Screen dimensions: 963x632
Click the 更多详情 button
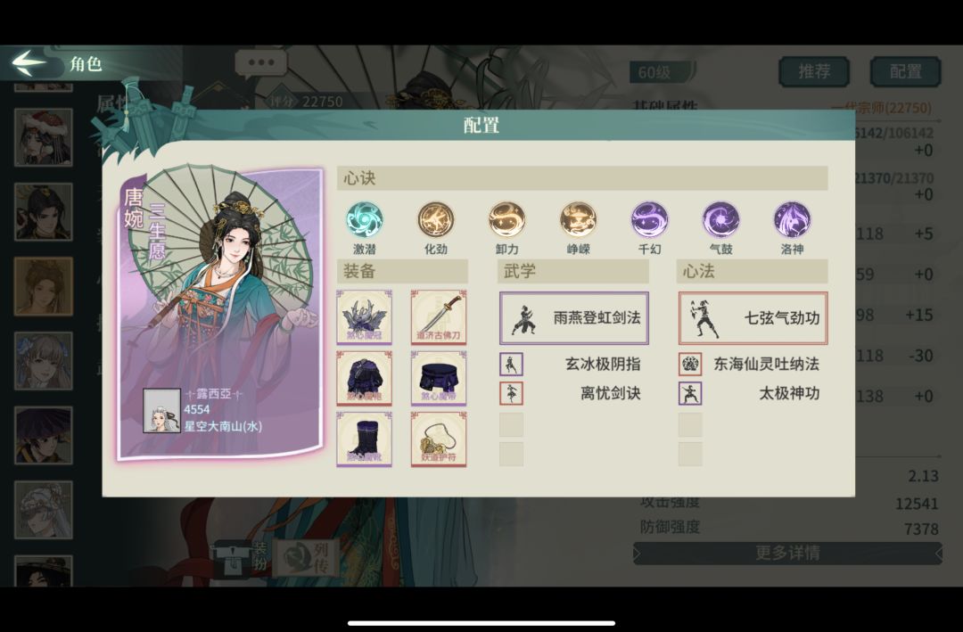tap(788, 553)
